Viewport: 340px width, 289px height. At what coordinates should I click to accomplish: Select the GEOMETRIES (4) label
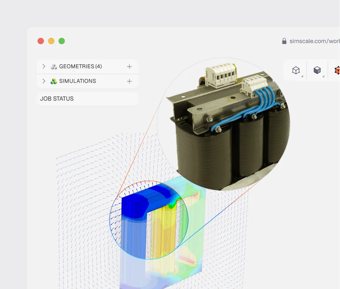(81, 66)
